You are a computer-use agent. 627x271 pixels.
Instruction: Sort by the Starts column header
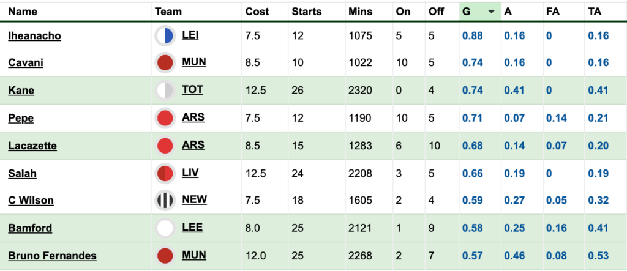point(307,12)
